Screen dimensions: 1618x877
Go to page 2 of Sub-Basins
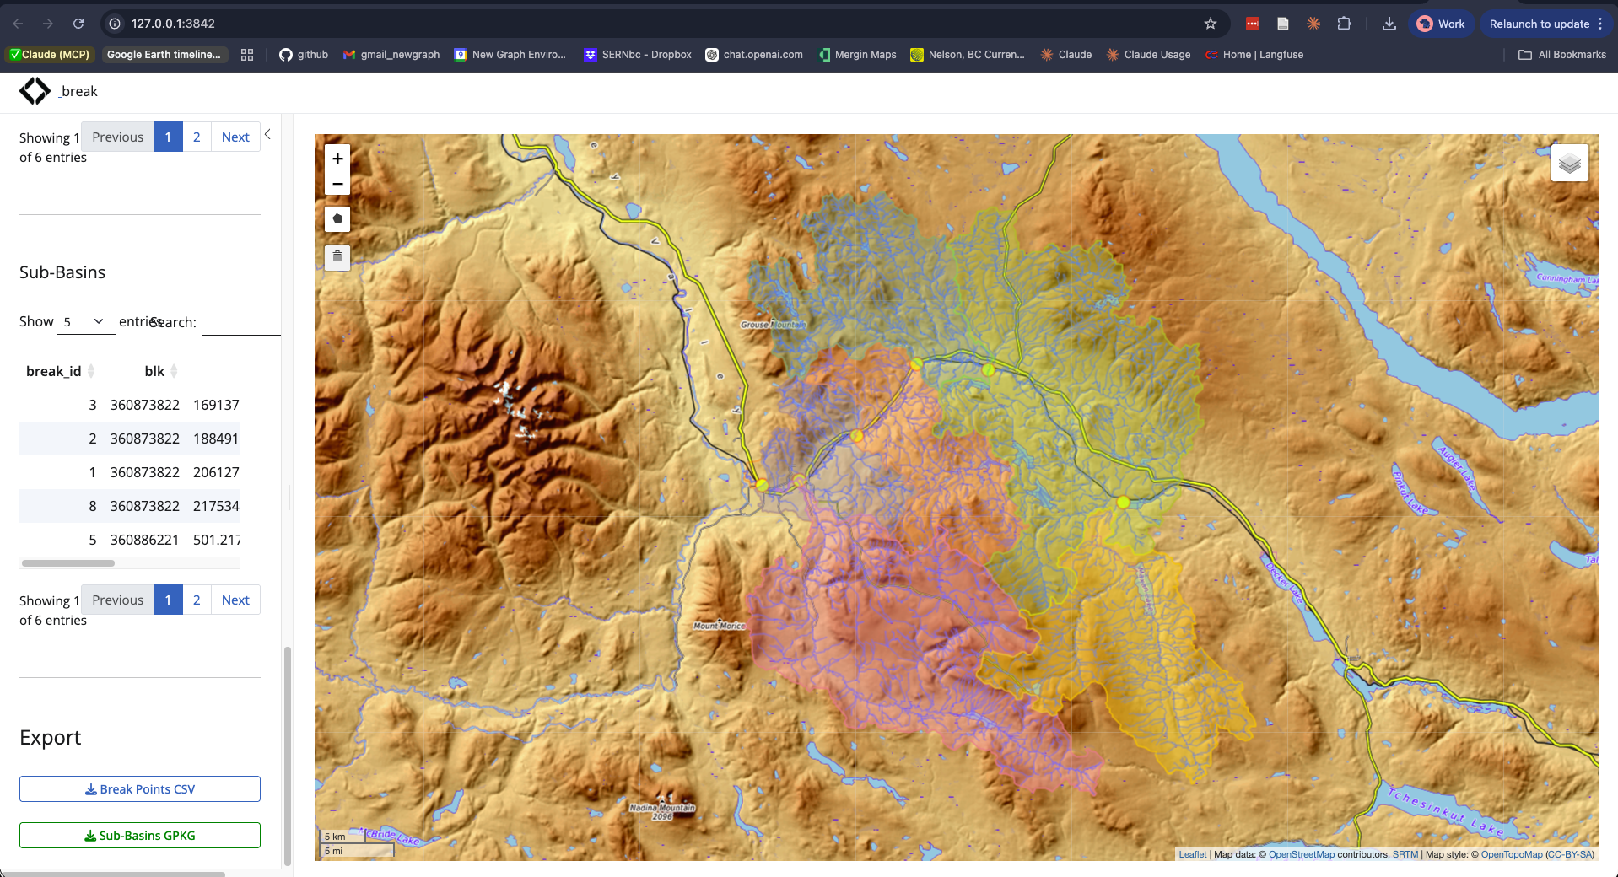tap(196, 600)
